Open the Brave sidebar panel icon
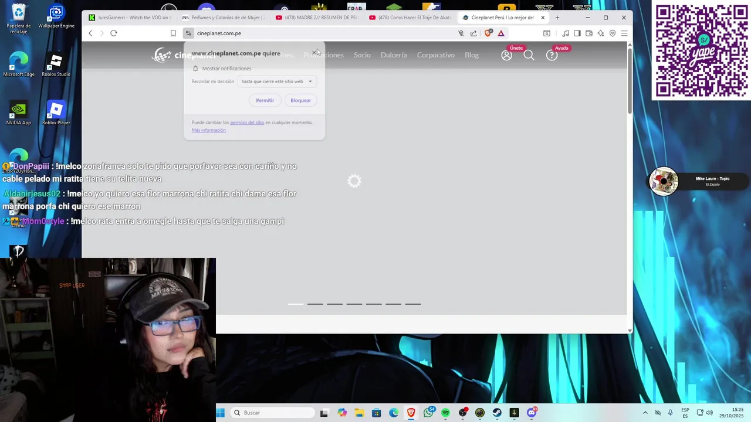Screen dimensions: 751x422 pos(577,33)
